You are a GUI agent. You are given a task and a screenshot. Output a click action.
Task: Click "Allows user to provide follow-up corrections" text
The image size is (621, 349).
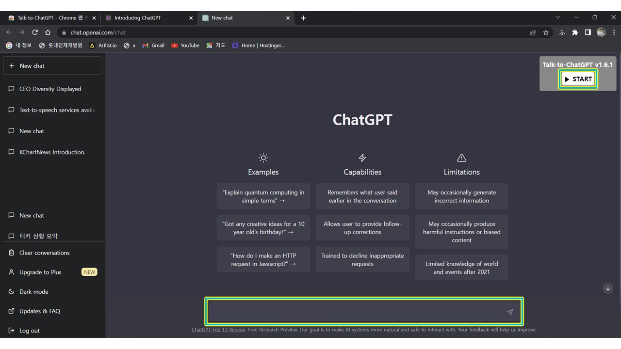point(362,228)
